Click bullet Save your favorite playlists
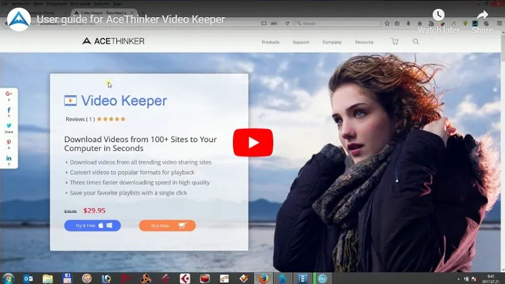Viewport: 505px width, 284px height. click(128, 193)
